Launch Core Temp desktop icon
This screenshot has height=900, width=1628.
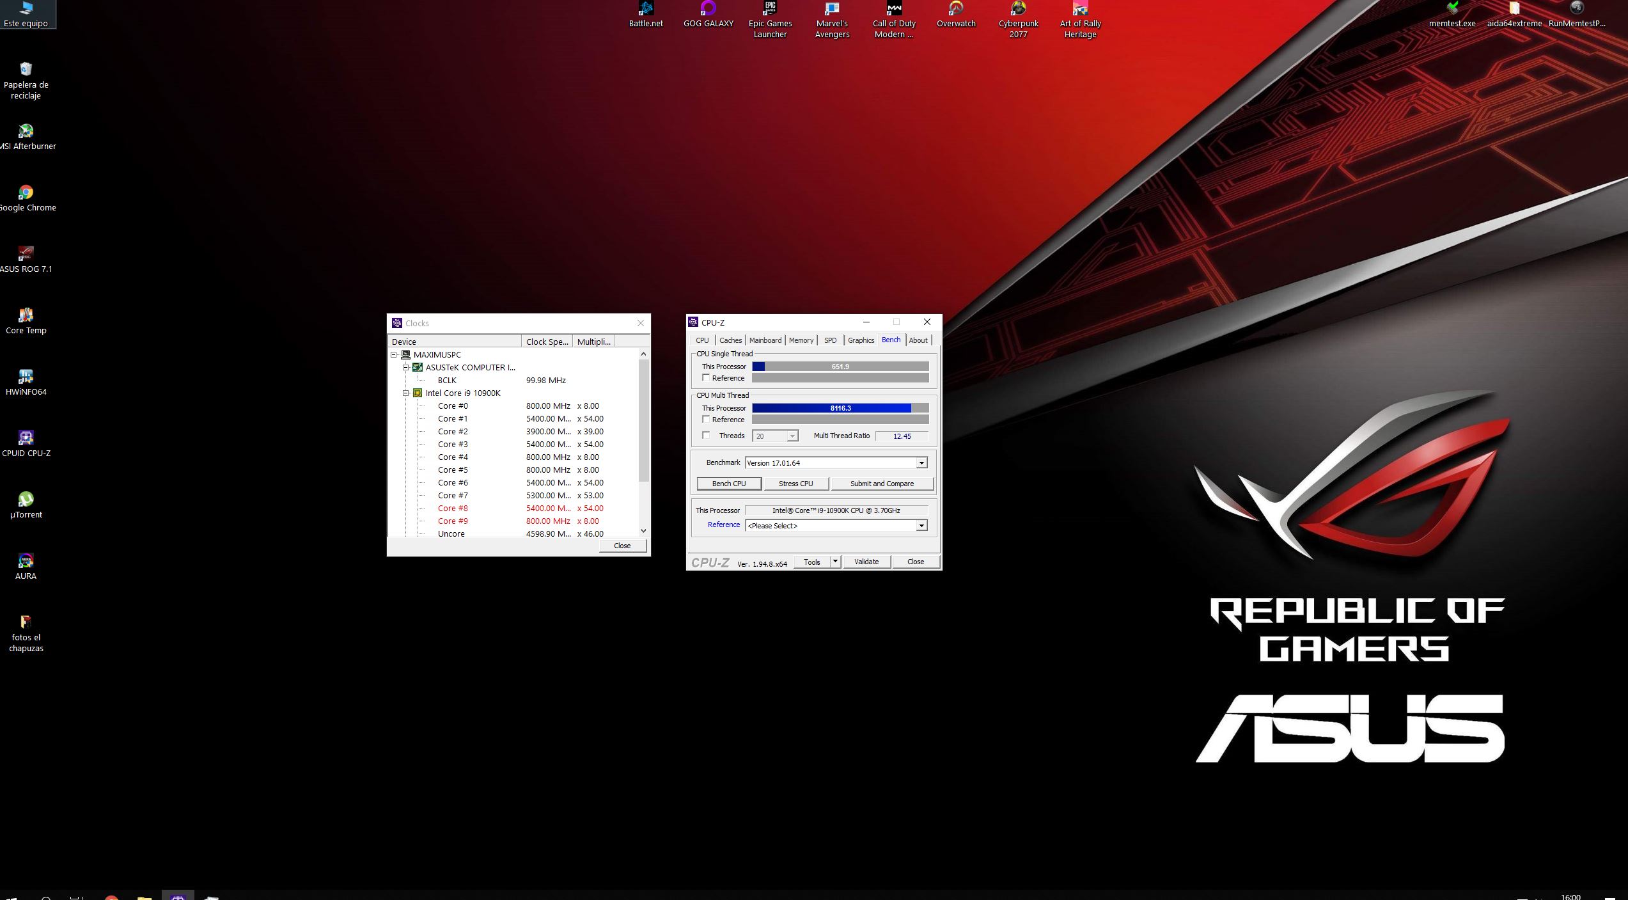tap(26, 321)
